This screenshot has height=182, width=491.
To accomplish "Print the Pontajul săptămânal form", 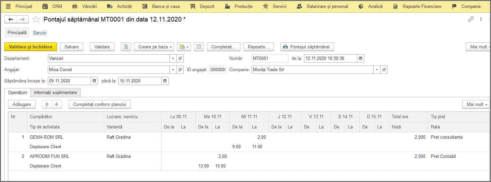I will [307, 47].
